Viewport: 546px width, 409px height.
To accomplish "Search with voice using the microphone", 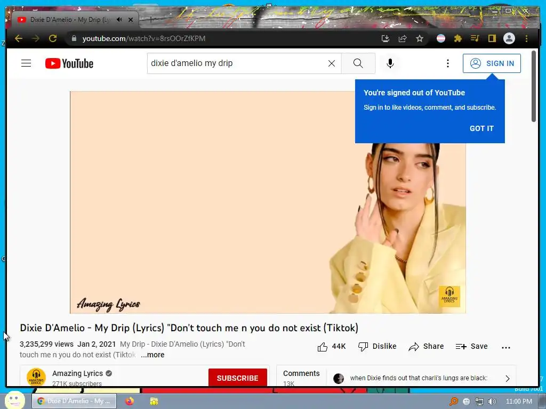I will pyautogui.click(x=390, y=63).
